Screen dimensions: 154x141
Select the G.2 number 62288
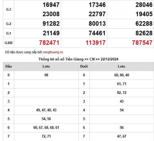tap(144, 24)
